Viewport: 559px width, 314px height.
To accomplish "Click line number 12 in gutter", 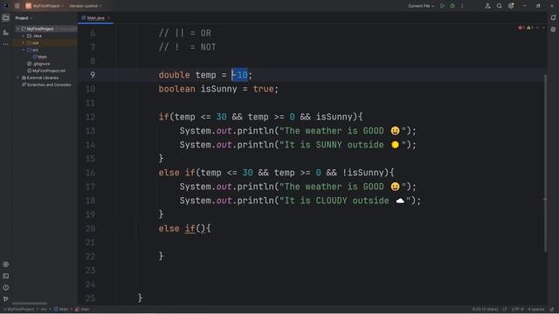I will [x=90, y=117].
